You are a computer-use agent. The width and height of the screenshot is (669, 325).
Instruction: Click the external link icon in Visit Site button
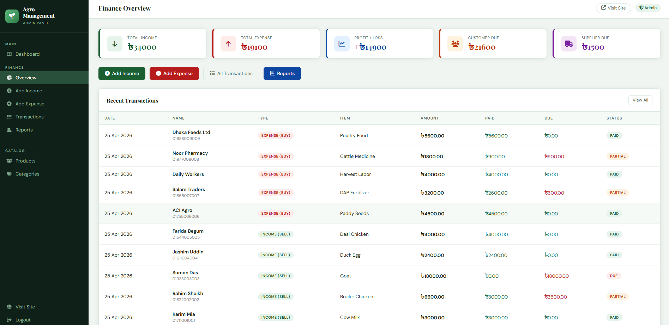pyautogui.click(x=604, y=8)
